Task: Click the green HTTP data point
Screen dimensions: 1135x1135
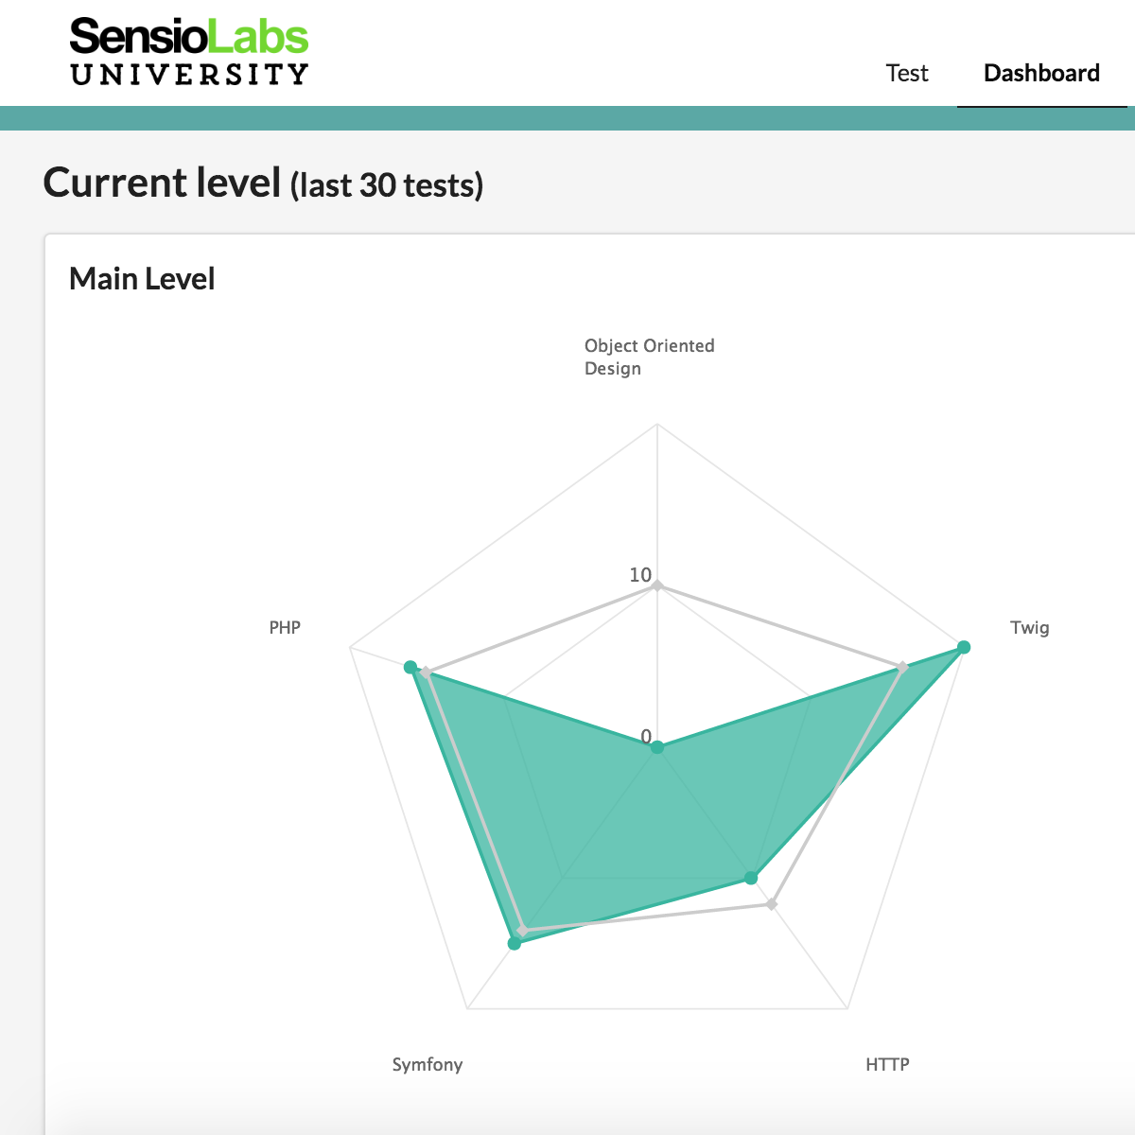Action: 752,878
